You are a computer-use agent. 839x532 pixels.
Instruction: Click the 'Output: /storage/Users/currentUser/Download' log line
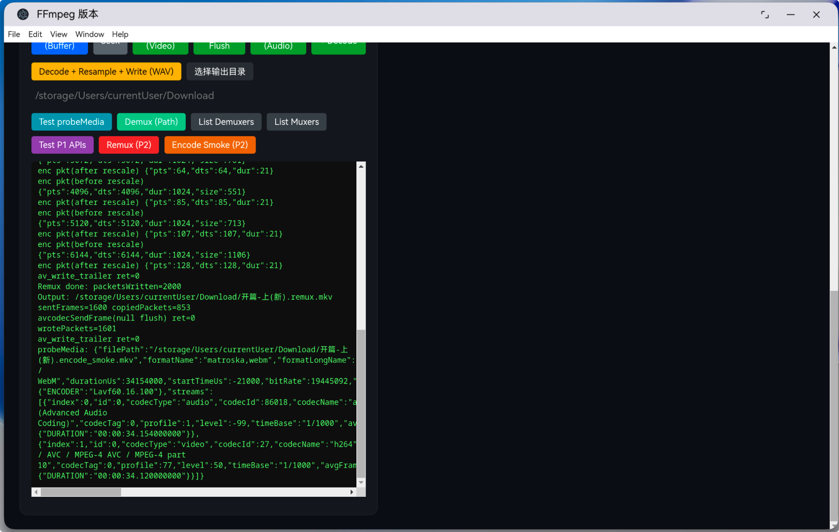click(185, 297)
